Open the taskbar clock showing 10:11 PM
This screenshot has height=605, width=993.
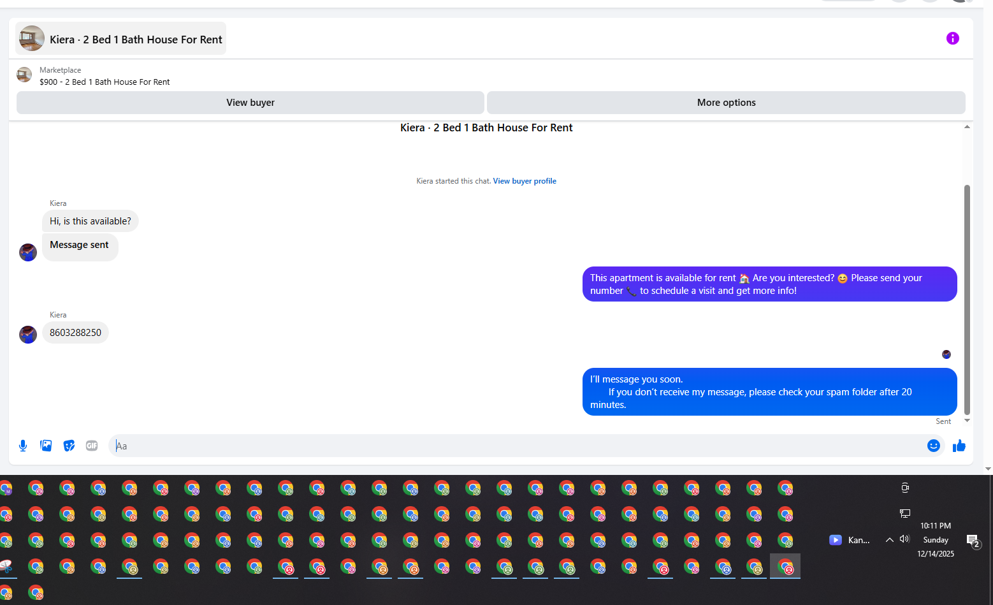(936, 539)
